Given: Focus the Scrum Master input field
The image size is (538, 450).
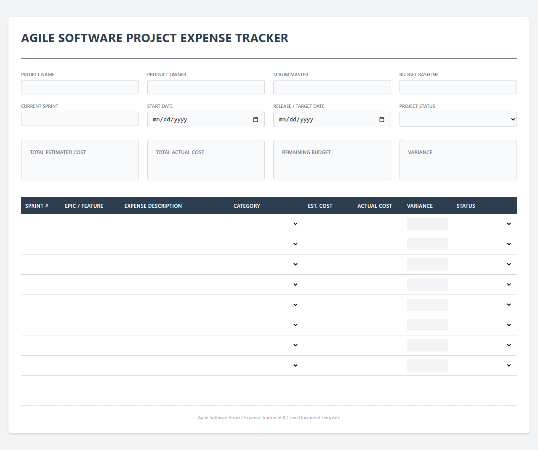Looking at the screenshot, I should [332, 87].
